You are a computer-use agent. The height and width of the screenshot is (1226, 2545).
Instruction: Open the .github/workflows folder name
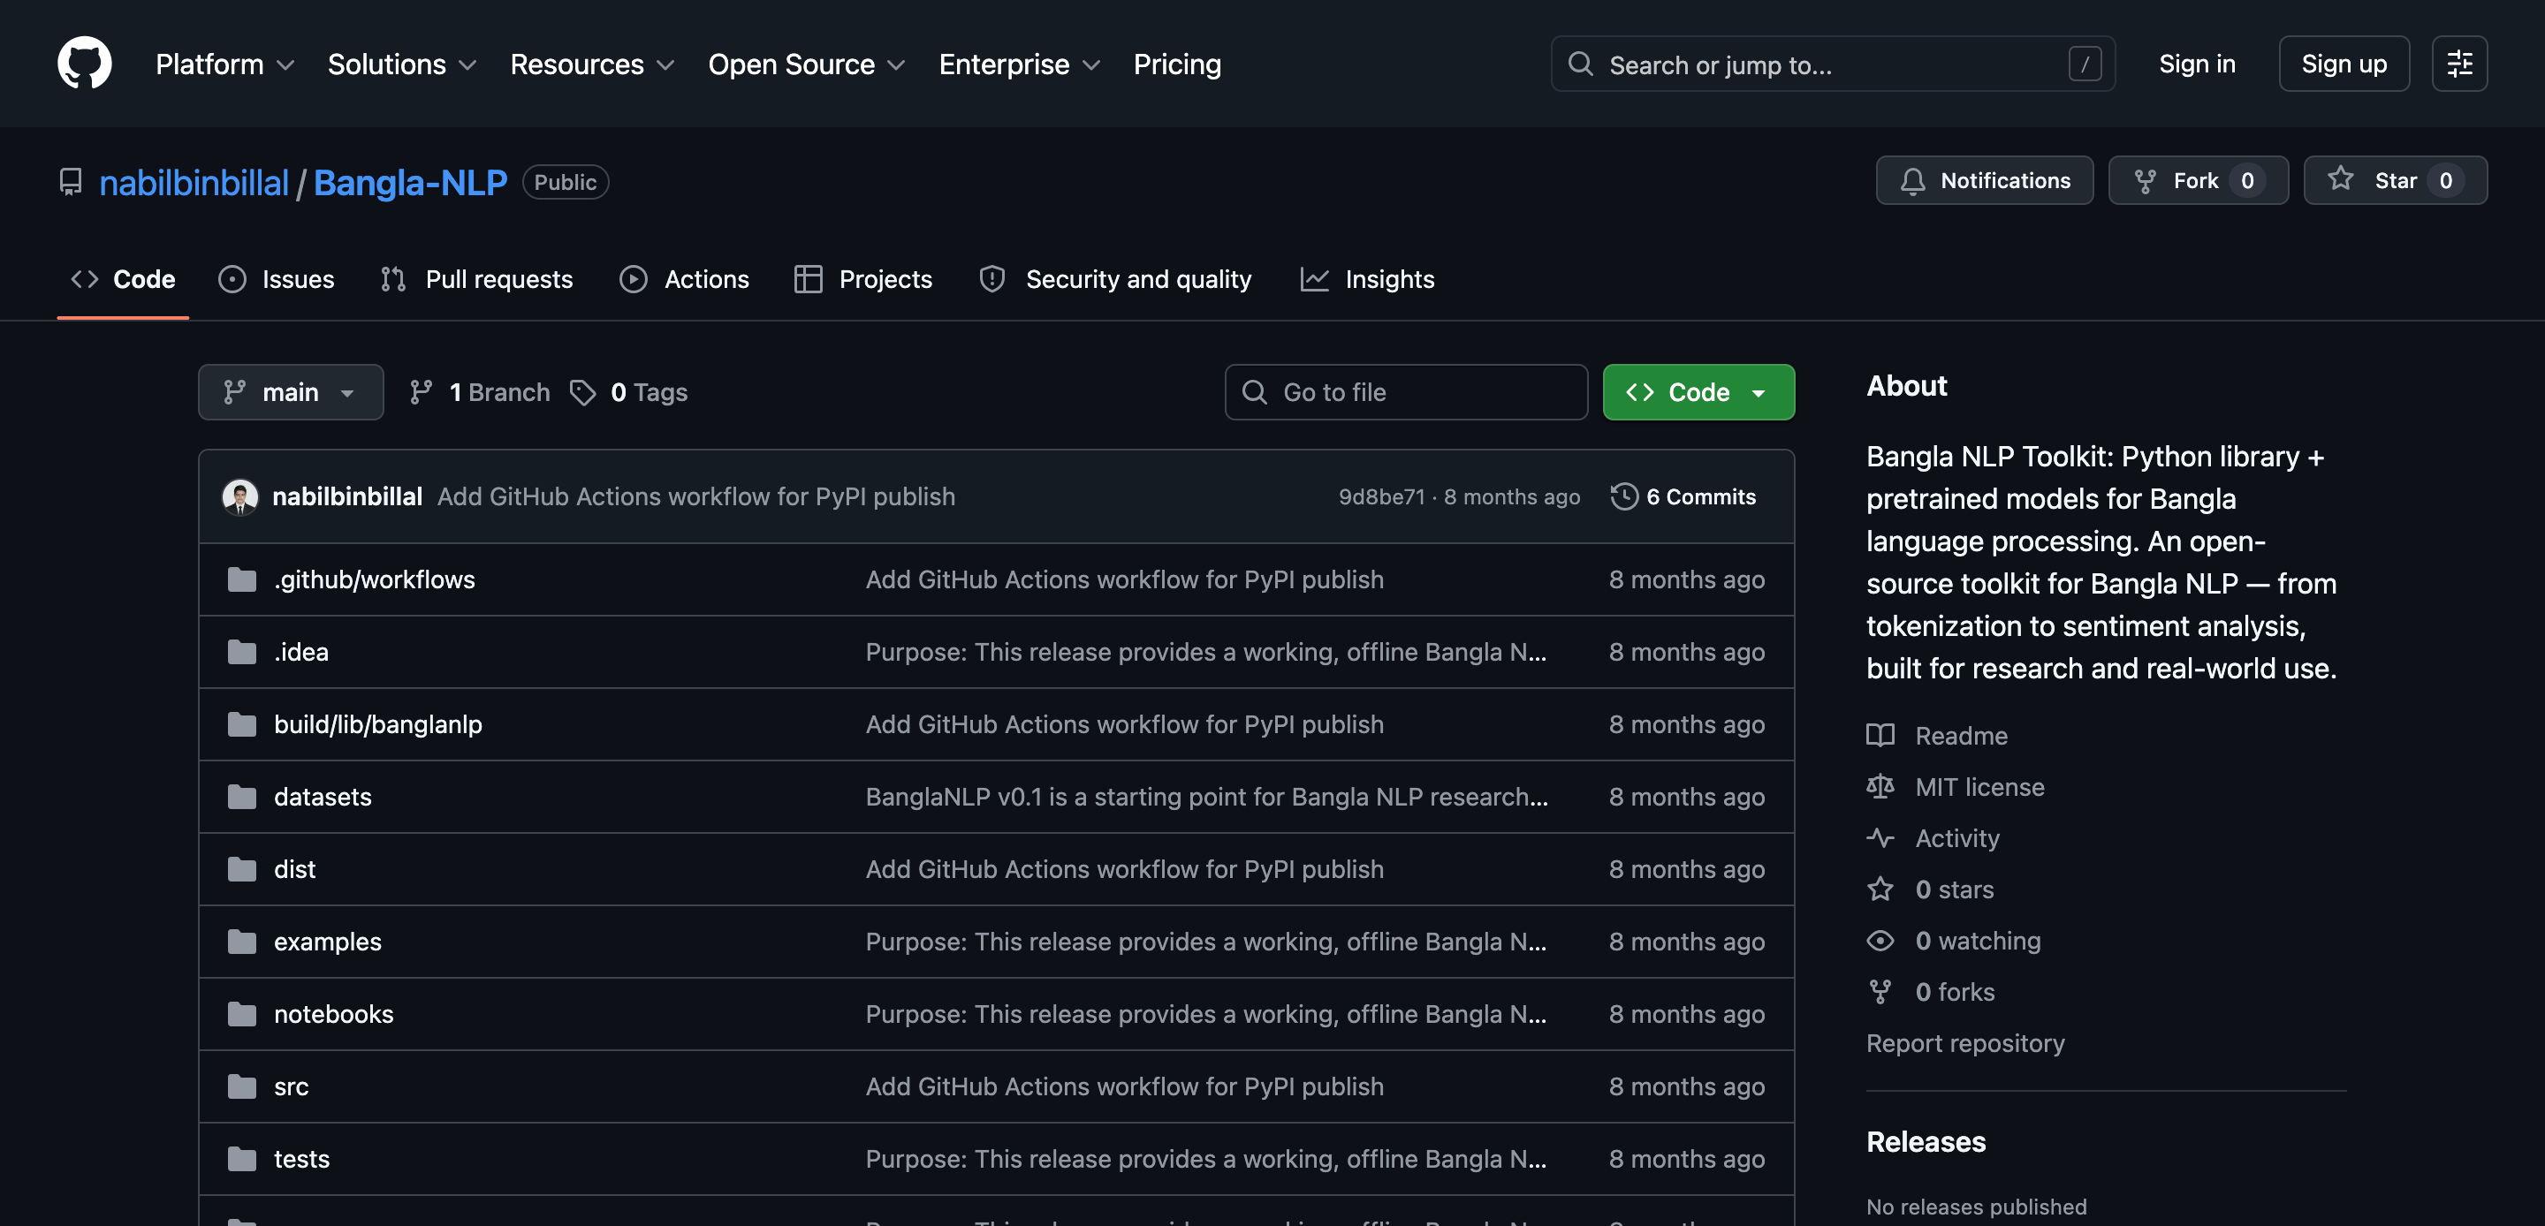pos(375,580)
